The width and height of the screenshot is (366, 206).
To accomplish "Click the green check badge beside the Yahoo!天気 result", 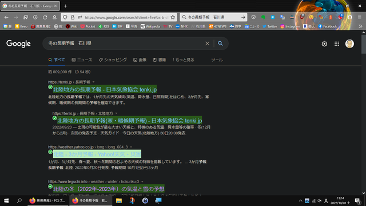I will click(50, 152).
